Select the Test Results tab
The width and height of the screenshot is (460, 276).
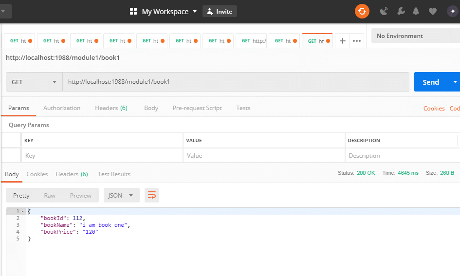tap(114, 174)
